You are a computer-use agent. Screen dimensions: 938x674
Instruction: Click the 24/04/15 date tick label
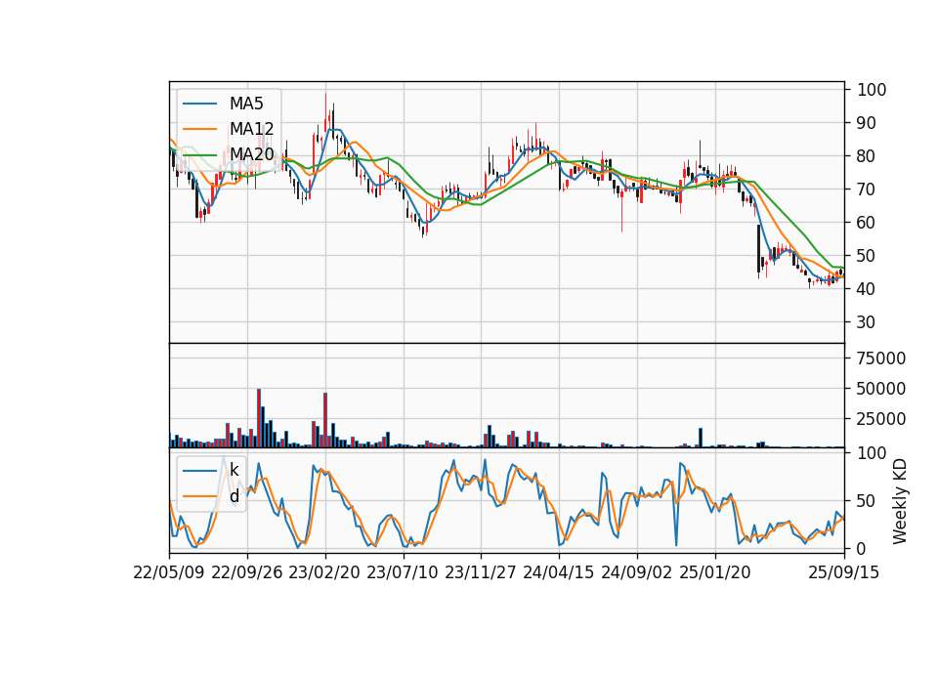click(559, 572)
